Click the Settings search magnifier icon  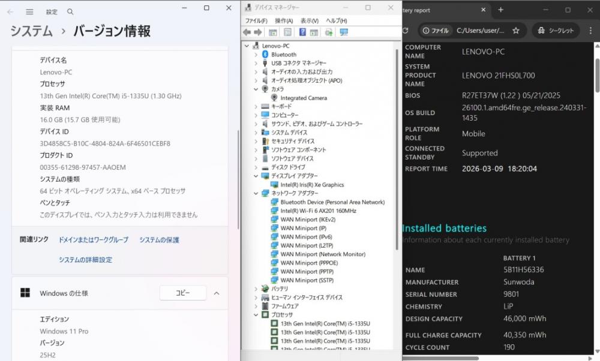[x=70, y=12]
